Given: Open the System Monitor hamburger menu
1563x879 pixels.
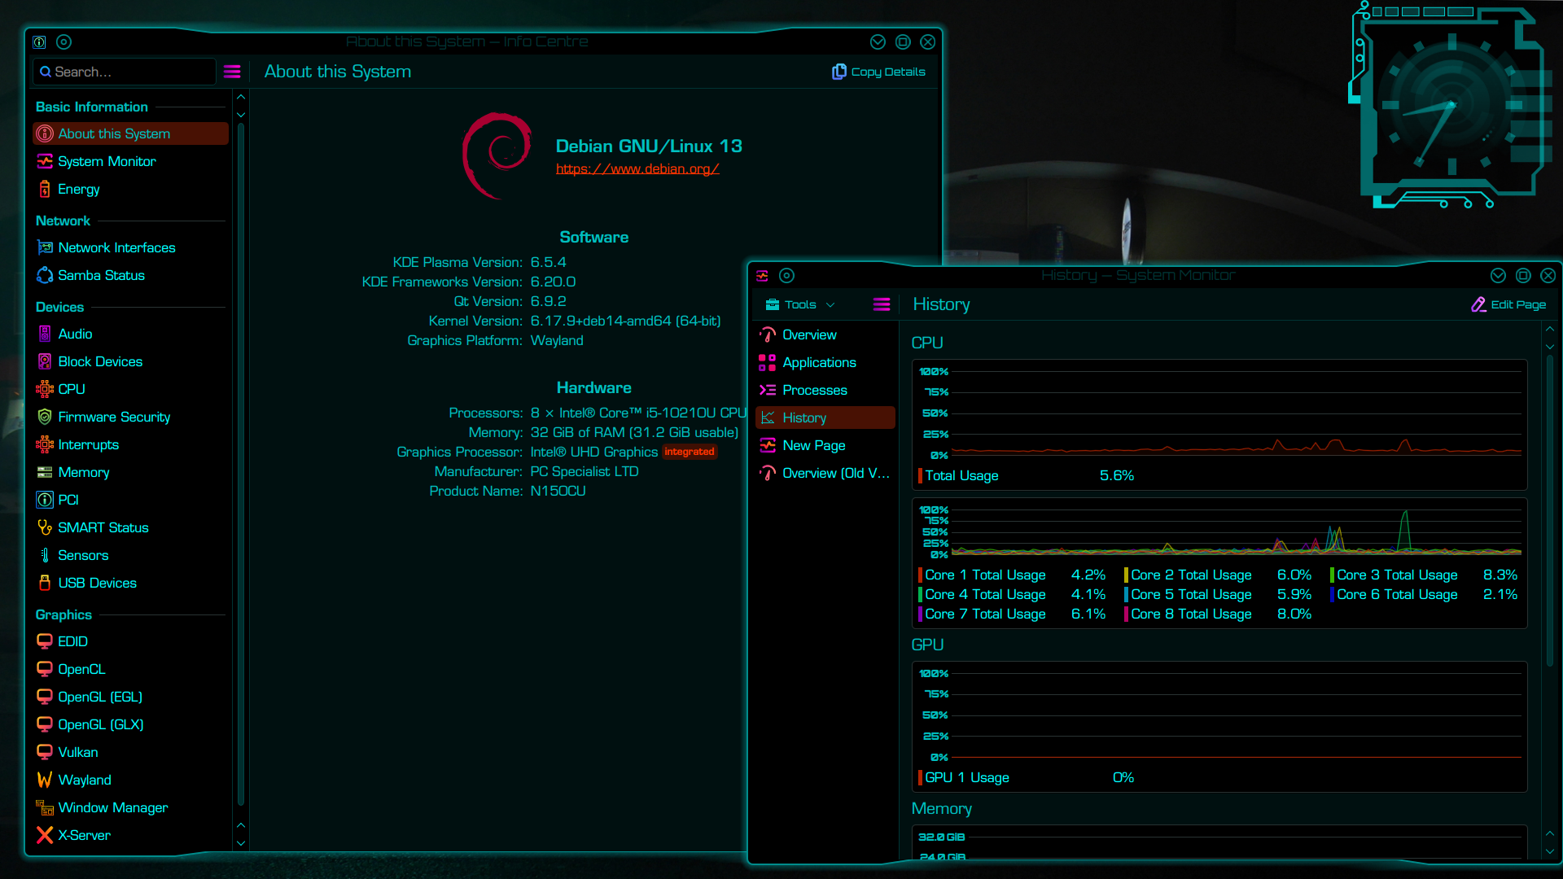Looking at the screenshot, I should [x=882, y=304].
